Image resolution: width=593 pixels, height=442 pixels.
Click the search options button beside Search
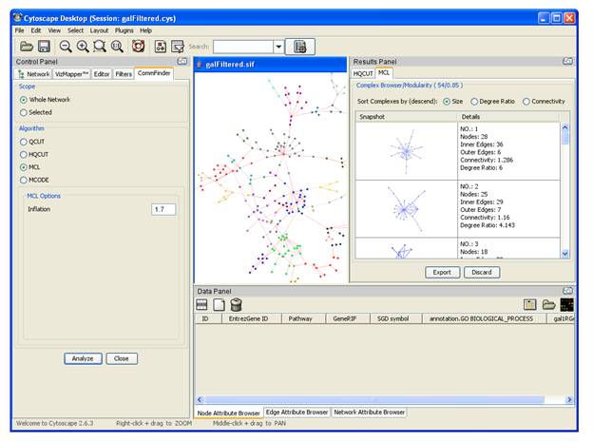point(300,47)
